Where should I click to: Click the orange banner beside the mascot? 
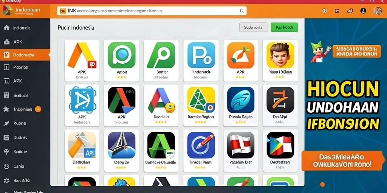pyautogui.click(x=357, y=51)
